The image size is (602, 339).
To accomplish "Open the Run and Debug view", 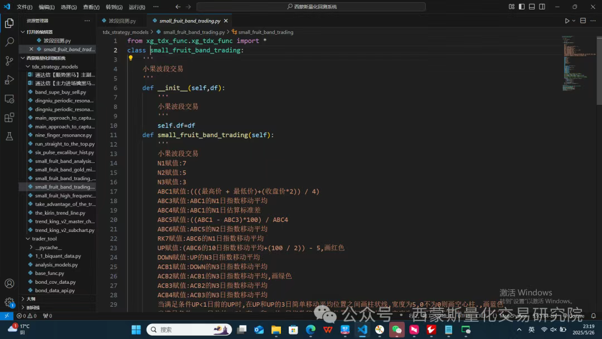I will [x=9, y=80].
